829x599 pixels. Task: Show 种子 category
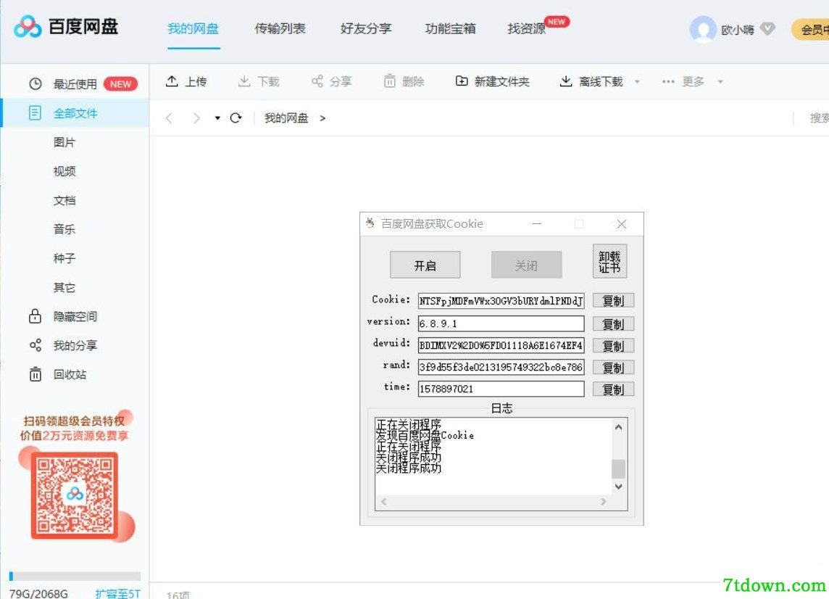click(x=64, y=258)
